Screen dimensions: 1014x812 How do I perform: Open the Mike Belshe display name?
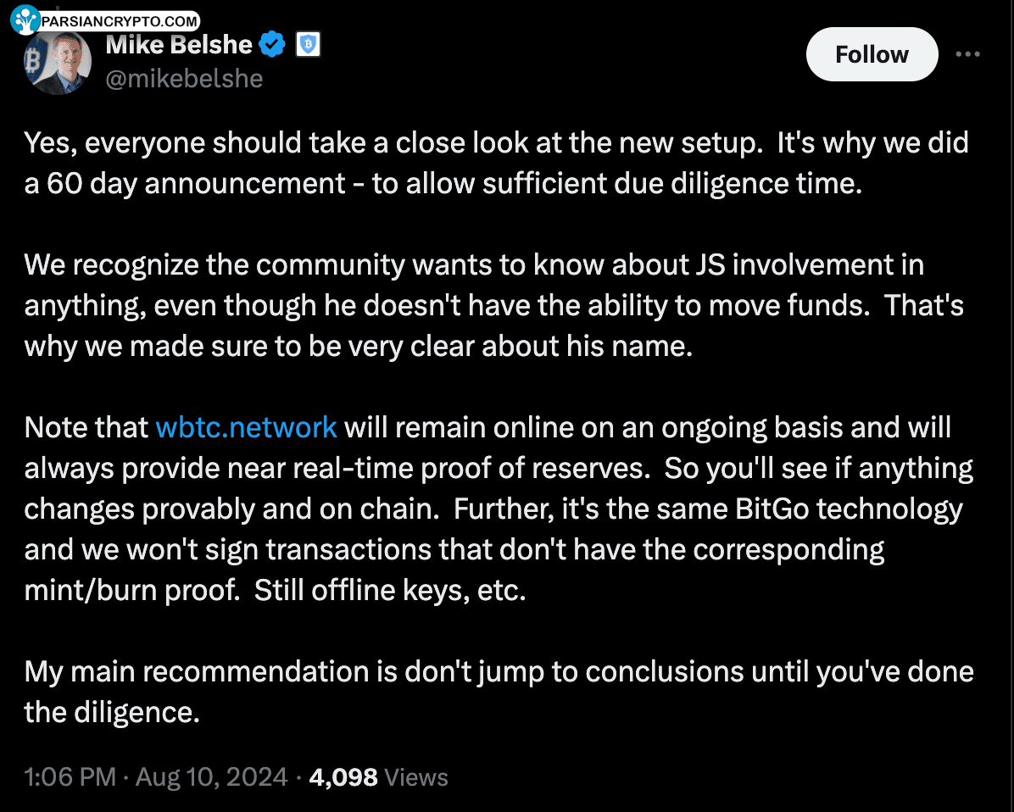(x=180, y=45)
